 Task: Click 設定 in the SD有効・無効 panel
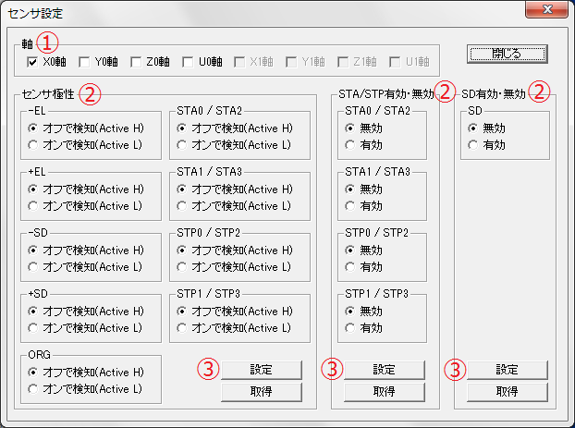point(508,370)
